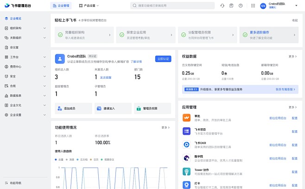
Task: Click the 企业设置 gear sidebar icon
Action: (x=6, y=115)
